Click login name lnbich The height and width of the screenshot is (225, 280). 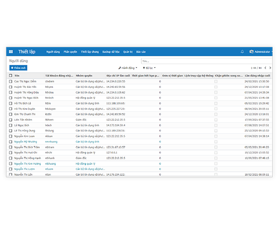point(49,125)
